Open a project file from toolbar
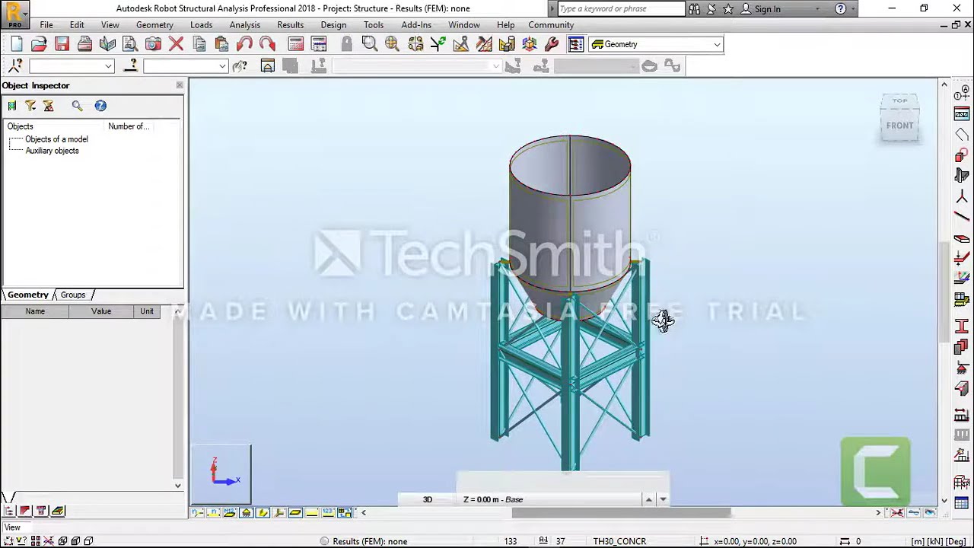The image size is (974, 548). pyautogui.click(x=39, y=44)
